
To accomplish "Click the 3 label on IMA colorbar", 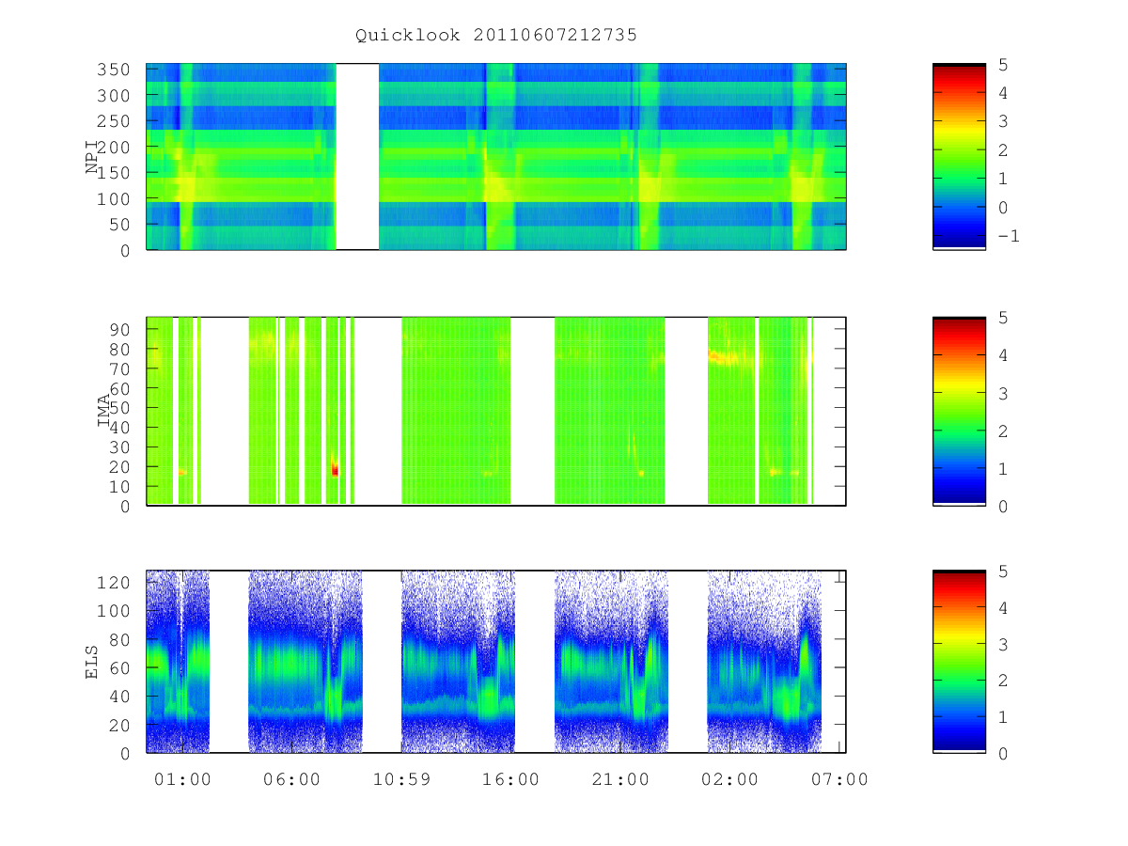I will coord(1002,393).
